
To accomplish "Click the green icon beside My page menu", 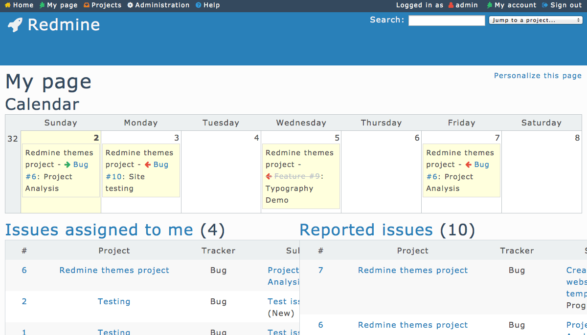I will pyautogui.click(x=42, y=5).
